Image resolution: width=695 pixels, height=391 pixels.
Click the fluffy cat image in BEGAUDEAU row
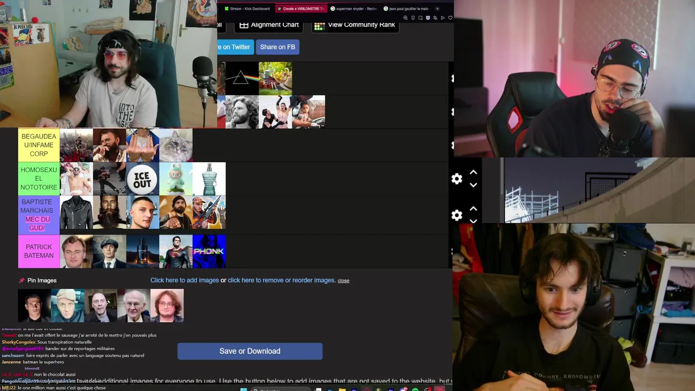[176, 146]
